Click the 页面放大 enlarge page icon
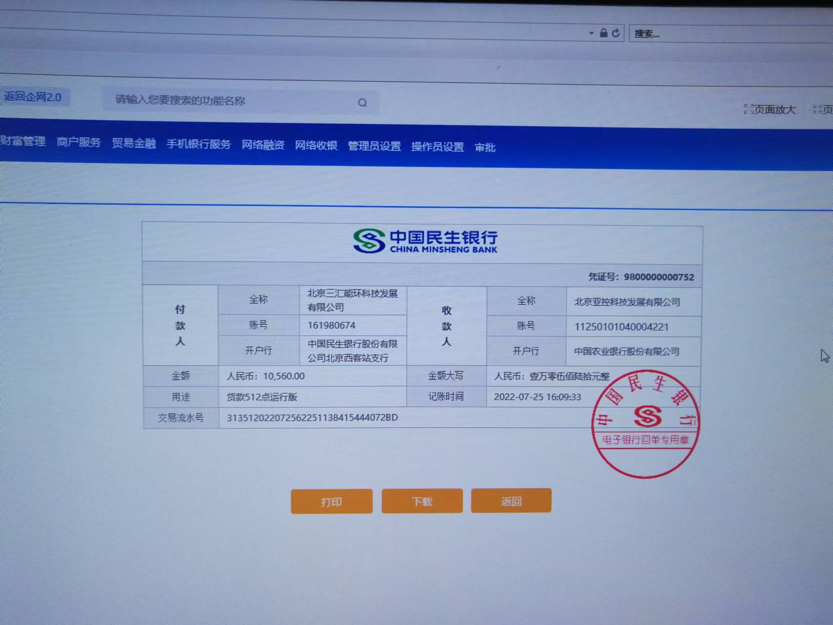The height and width of the screenshot is (625, 833). [749, 109]
